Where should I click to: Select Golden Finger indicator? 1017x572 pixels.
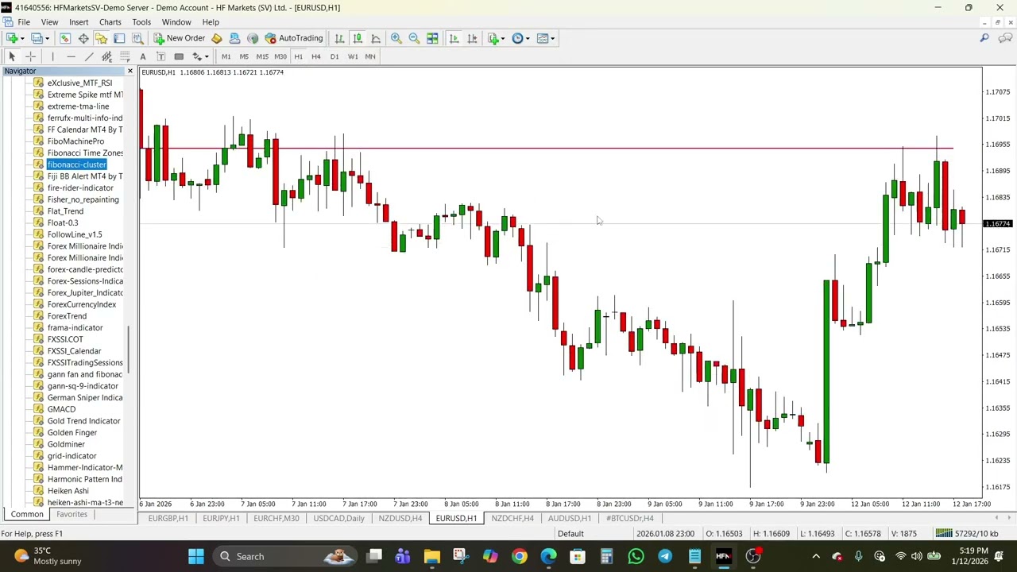pyautogui.click(x=72, y=433)
